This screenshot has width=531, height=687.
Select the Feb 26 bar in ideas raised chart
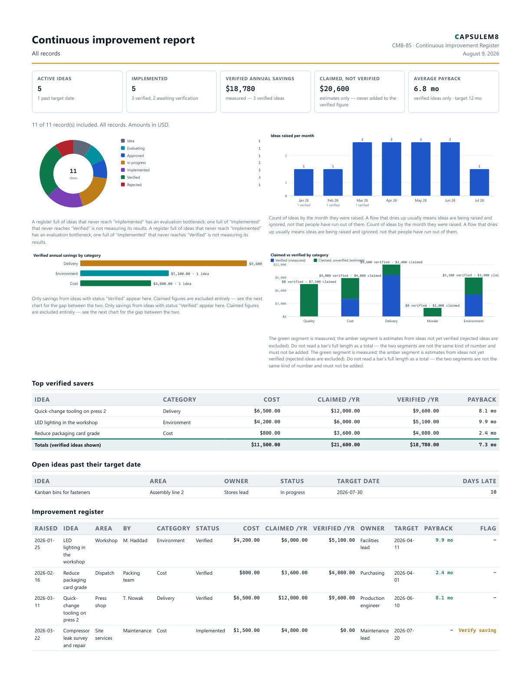pyautogui.click(x=333, y=183)
